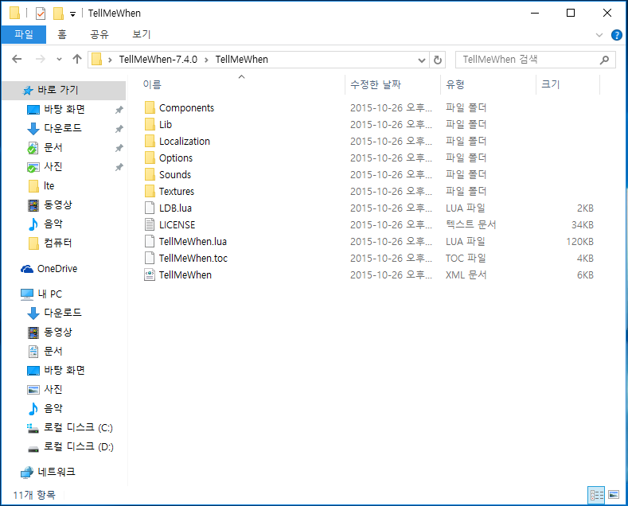Sort by the 이름 column header
The height and width of the screenshot is (506, 628).
(x=152, y=84)
